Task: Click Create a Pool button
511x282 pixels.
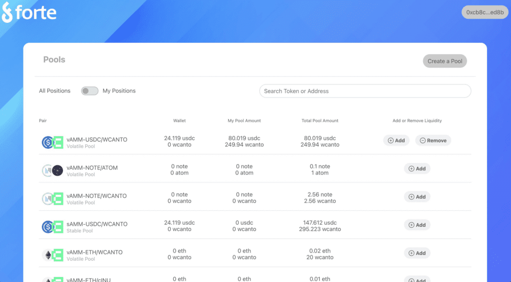Action: pos(445,61)
